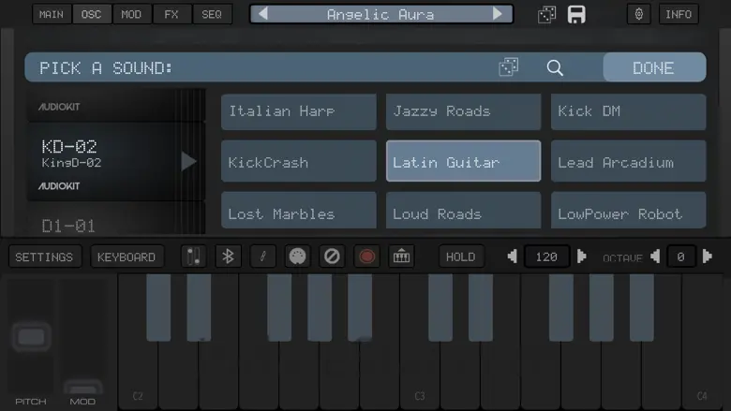This screenshot has width=731, height=411.
Task: Switch to the FX tab
Action: click(x=172, y=14)
